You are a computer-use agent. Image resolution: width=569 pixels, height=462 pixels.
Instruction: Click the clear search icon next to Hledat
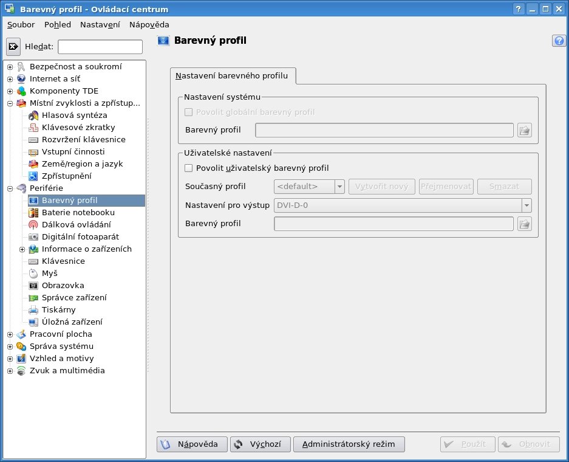13,46
